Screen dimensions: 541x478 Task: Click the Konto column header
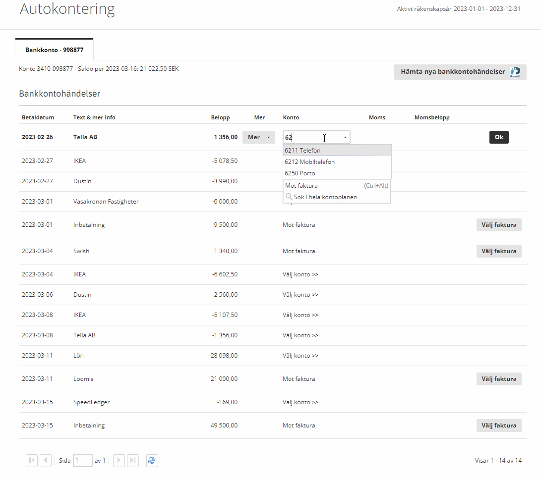click(291, 117)
